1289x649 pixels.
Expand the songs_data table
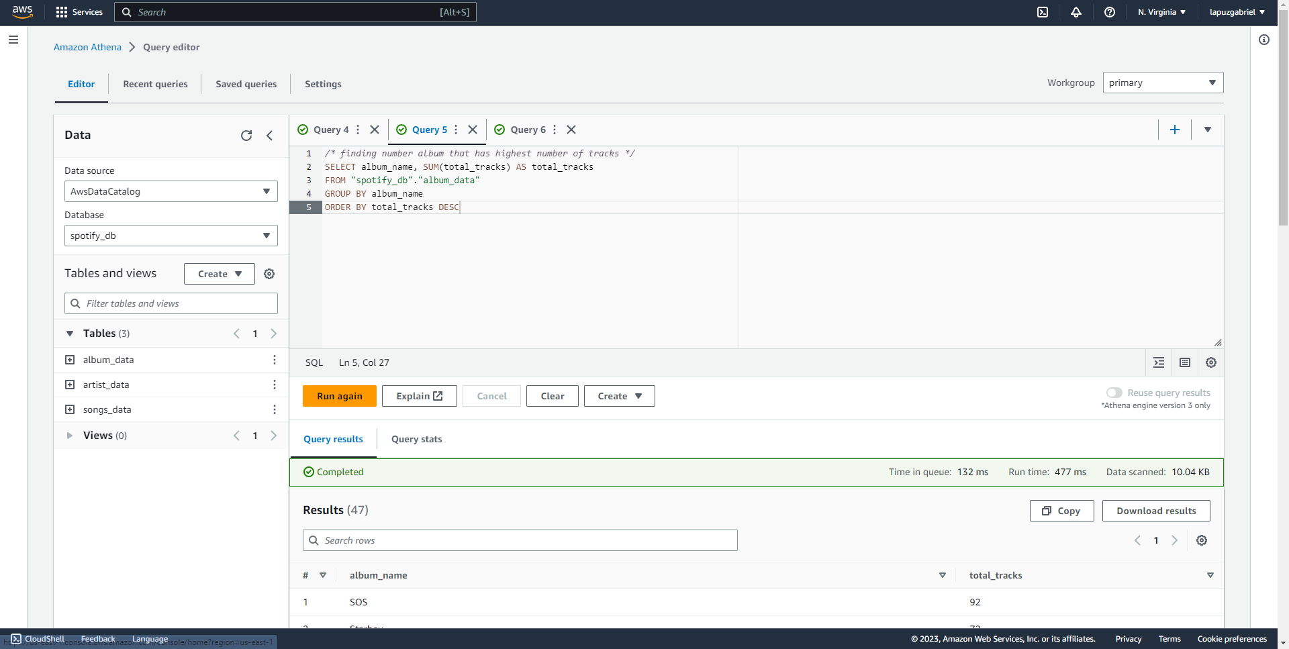point(70,409)
